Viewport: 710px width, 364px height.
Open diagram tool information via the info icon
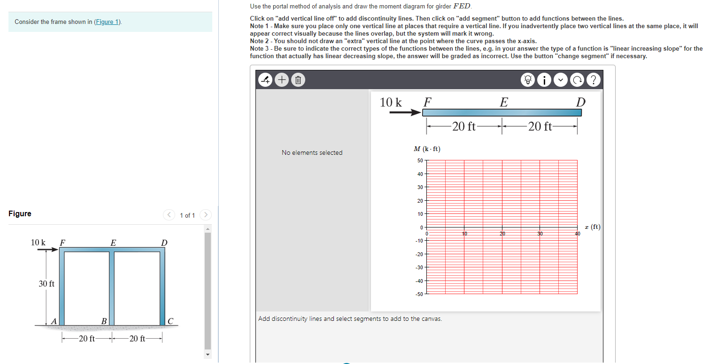coord(544,80)
